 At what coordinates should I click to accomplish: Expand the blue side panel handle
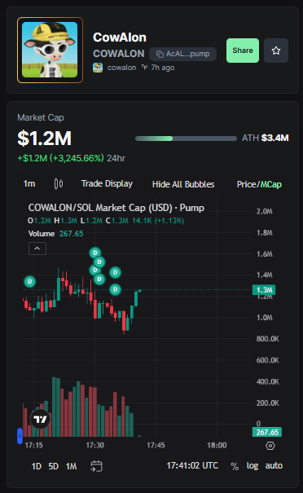pyautogui.click(x=20, y=436)
